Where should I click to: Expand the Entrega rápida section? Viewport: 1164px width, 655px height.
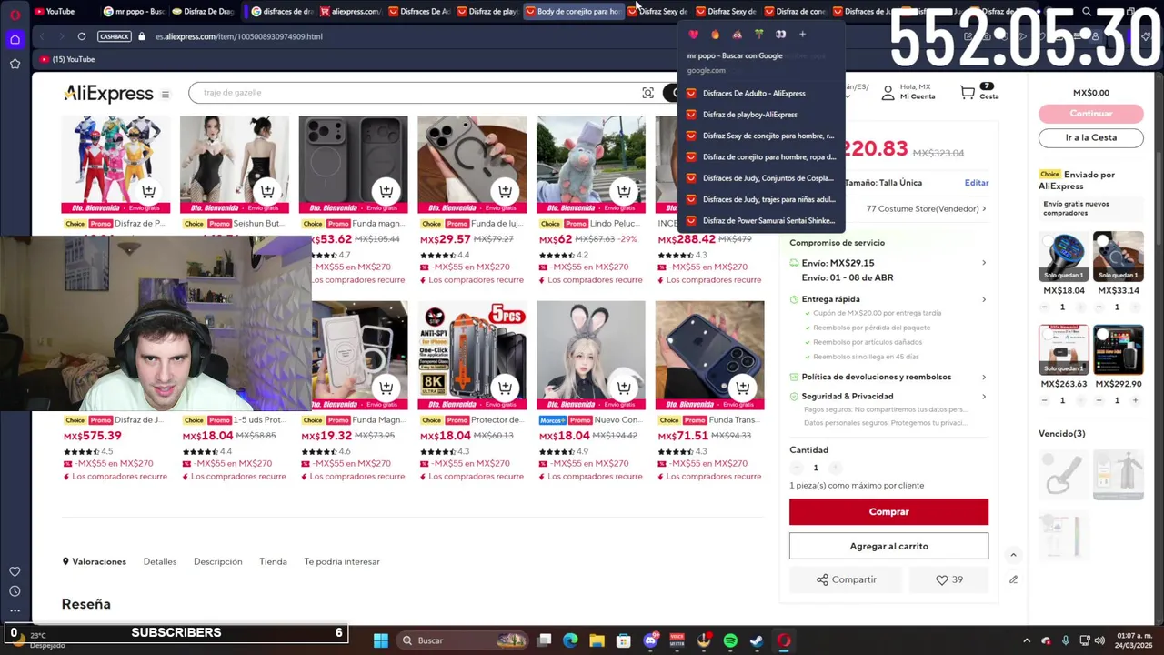(983, 299)
